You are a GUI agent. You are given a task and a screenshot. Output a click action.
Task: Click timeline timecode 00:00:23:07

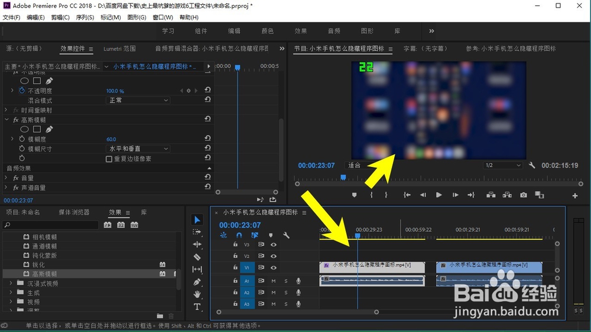click(x=240, y=225)
